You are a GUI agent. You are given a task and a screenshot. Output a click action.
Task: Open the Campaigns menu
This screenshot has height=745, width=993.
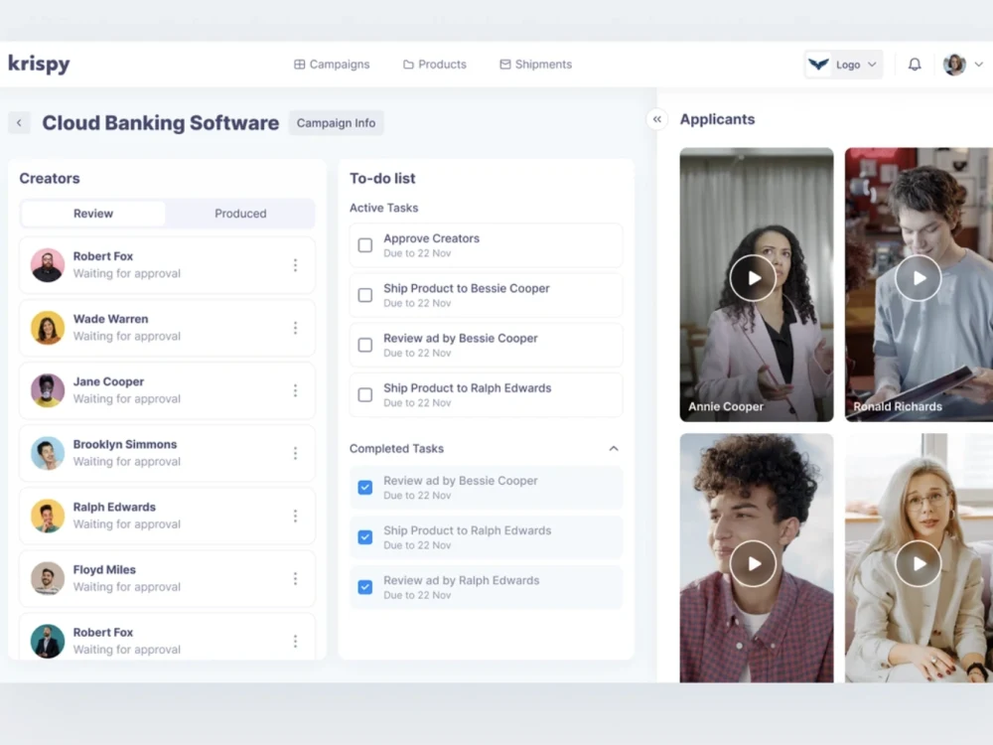(332, 64)
